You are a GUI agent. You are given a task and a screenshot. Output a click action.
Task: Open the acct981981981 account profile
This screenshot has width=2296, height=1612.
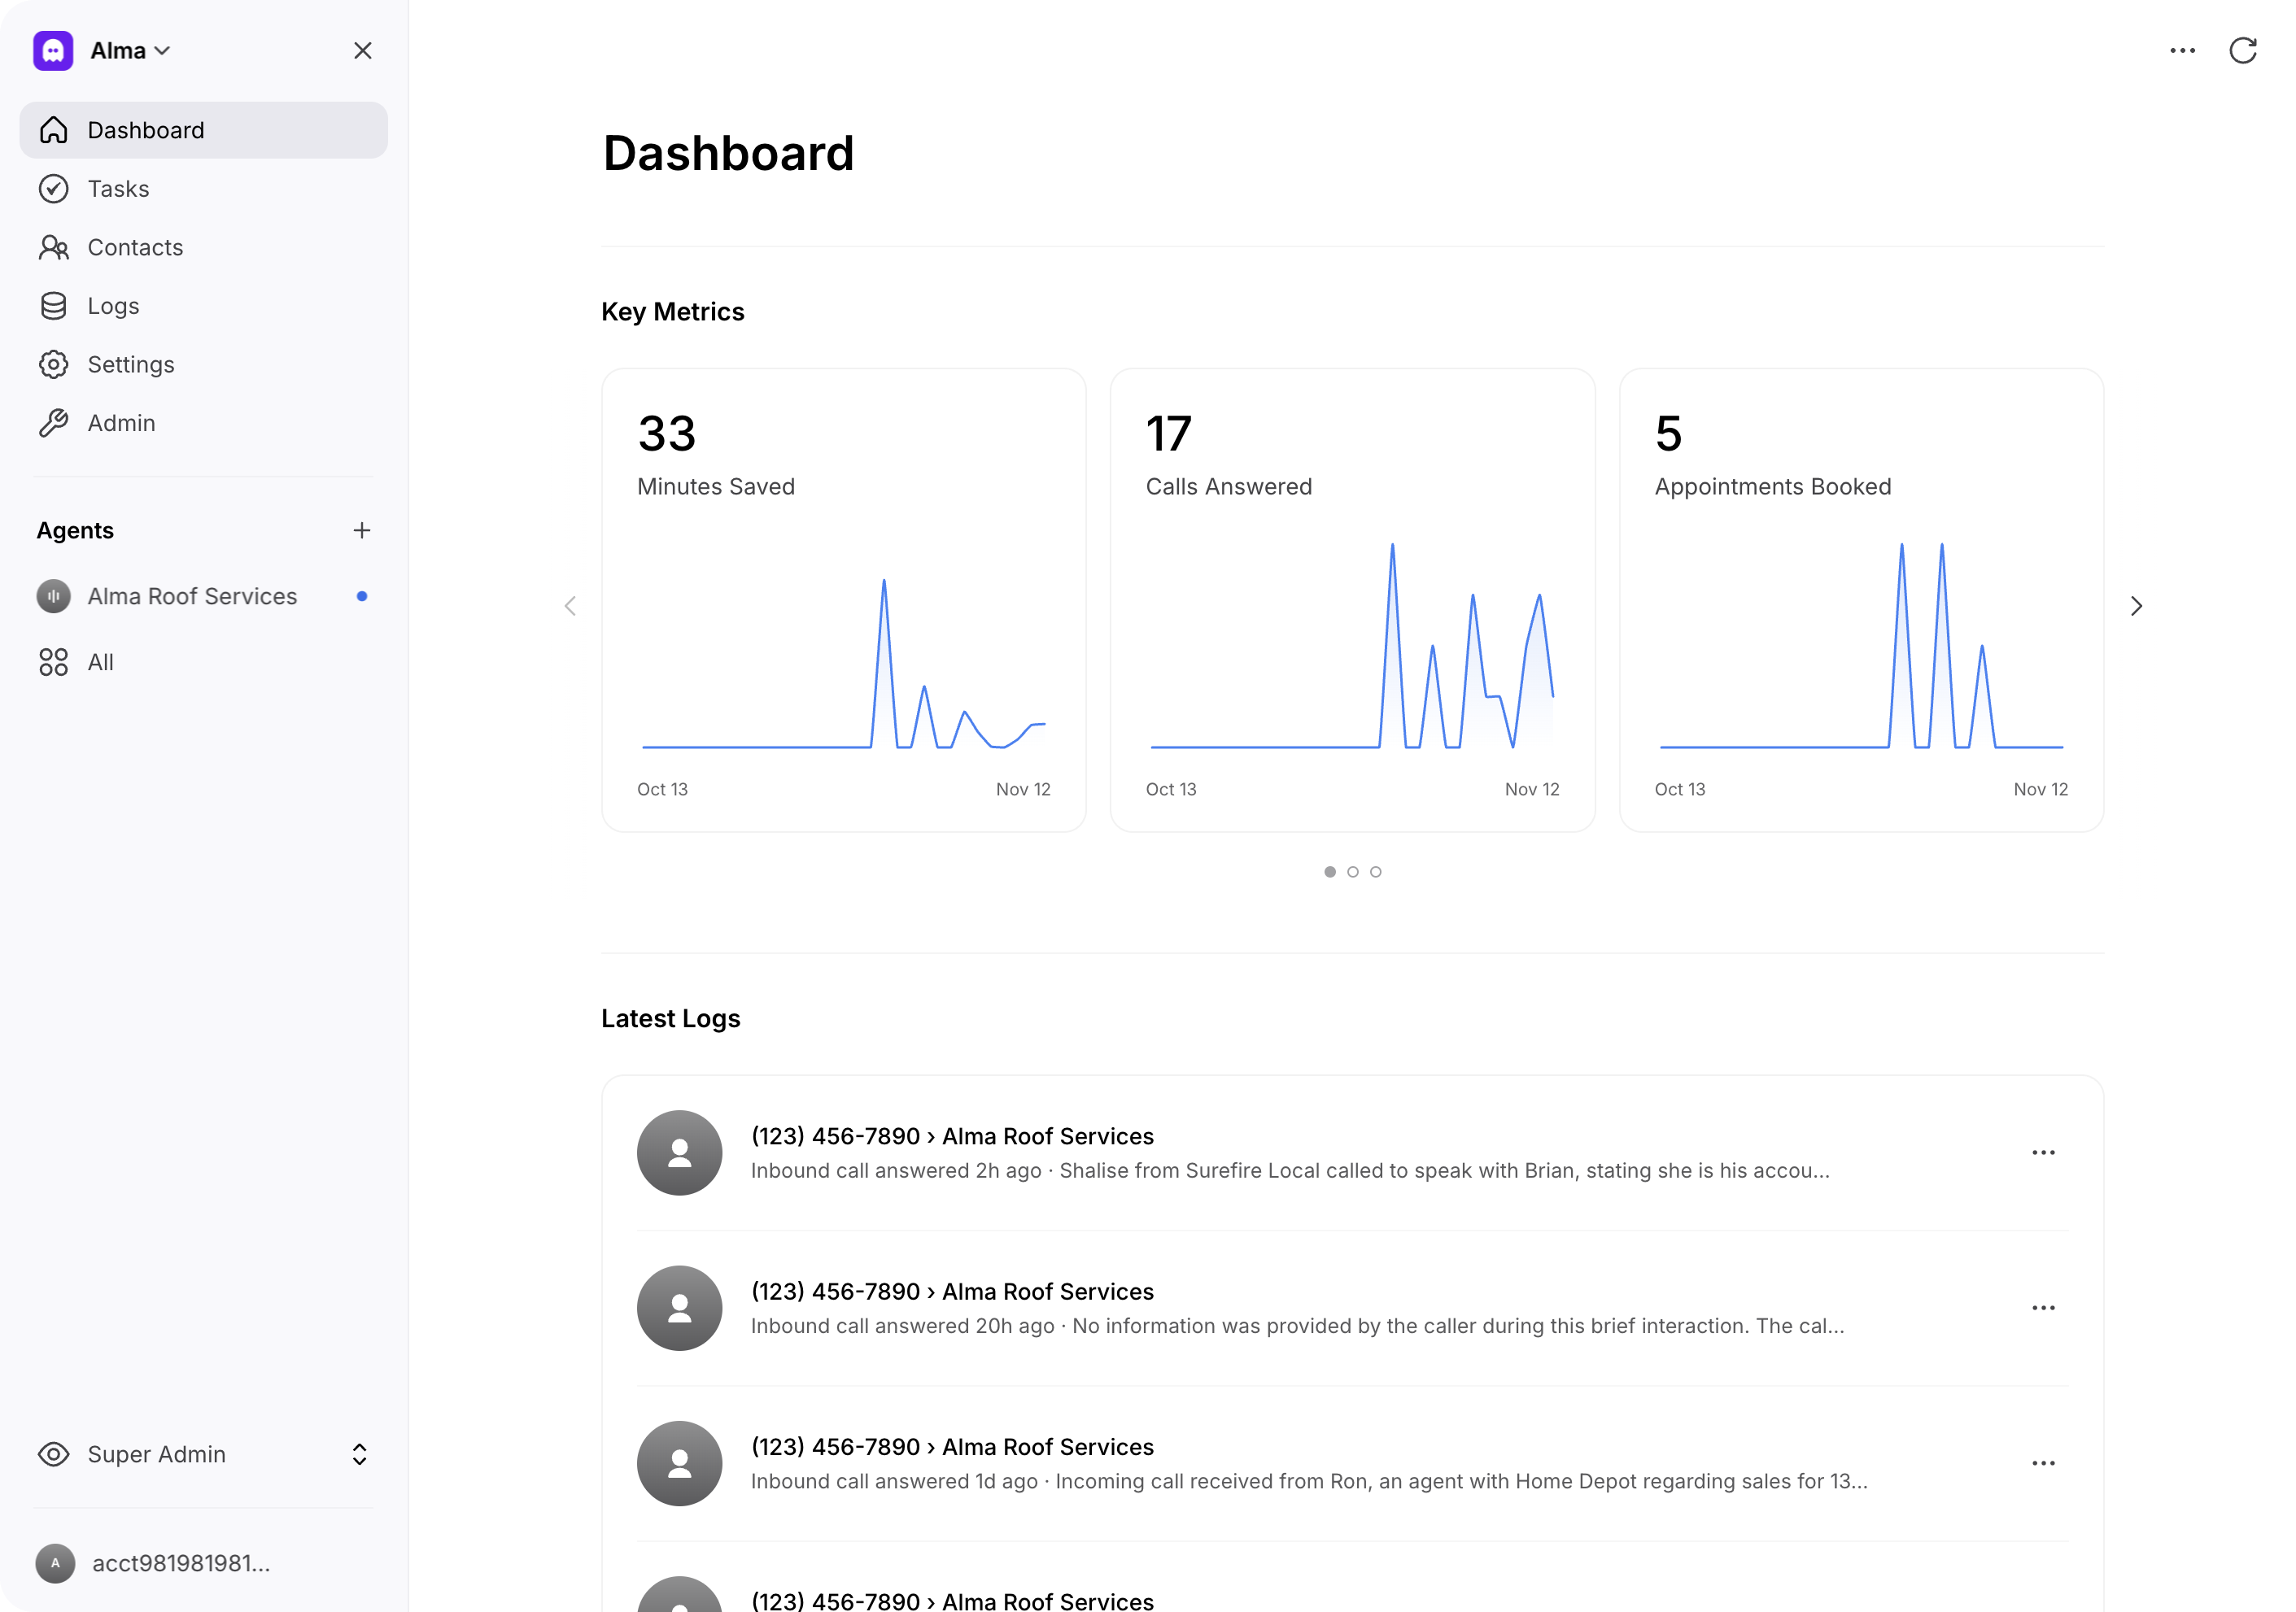click(180, 1563)
